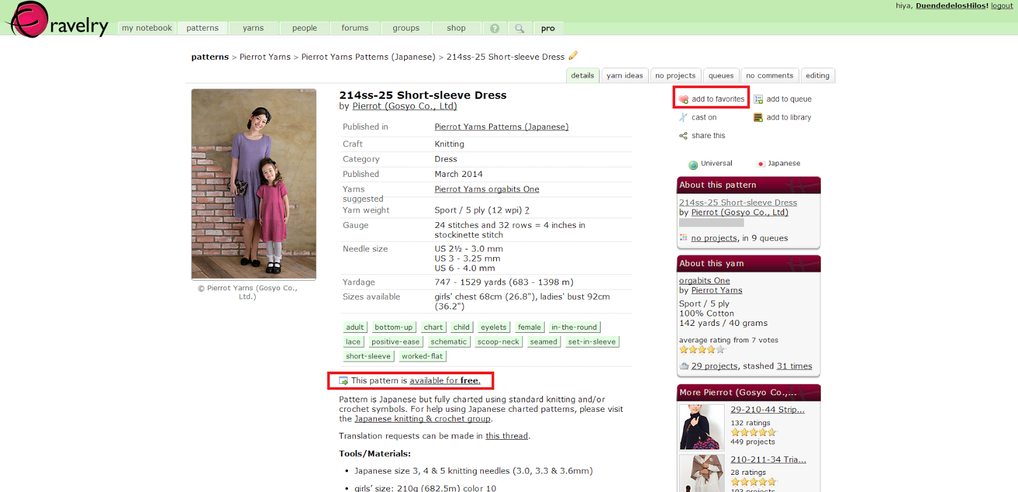Viewport: 1018px width, 492px height.
Task: Click 'Pierrot Yarns Patterns (Japanese)' in the breadcrumb
Action: [x=368, y=57]
